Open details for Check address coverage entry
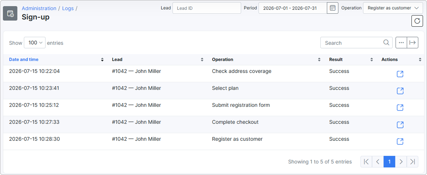 point(400,74)
